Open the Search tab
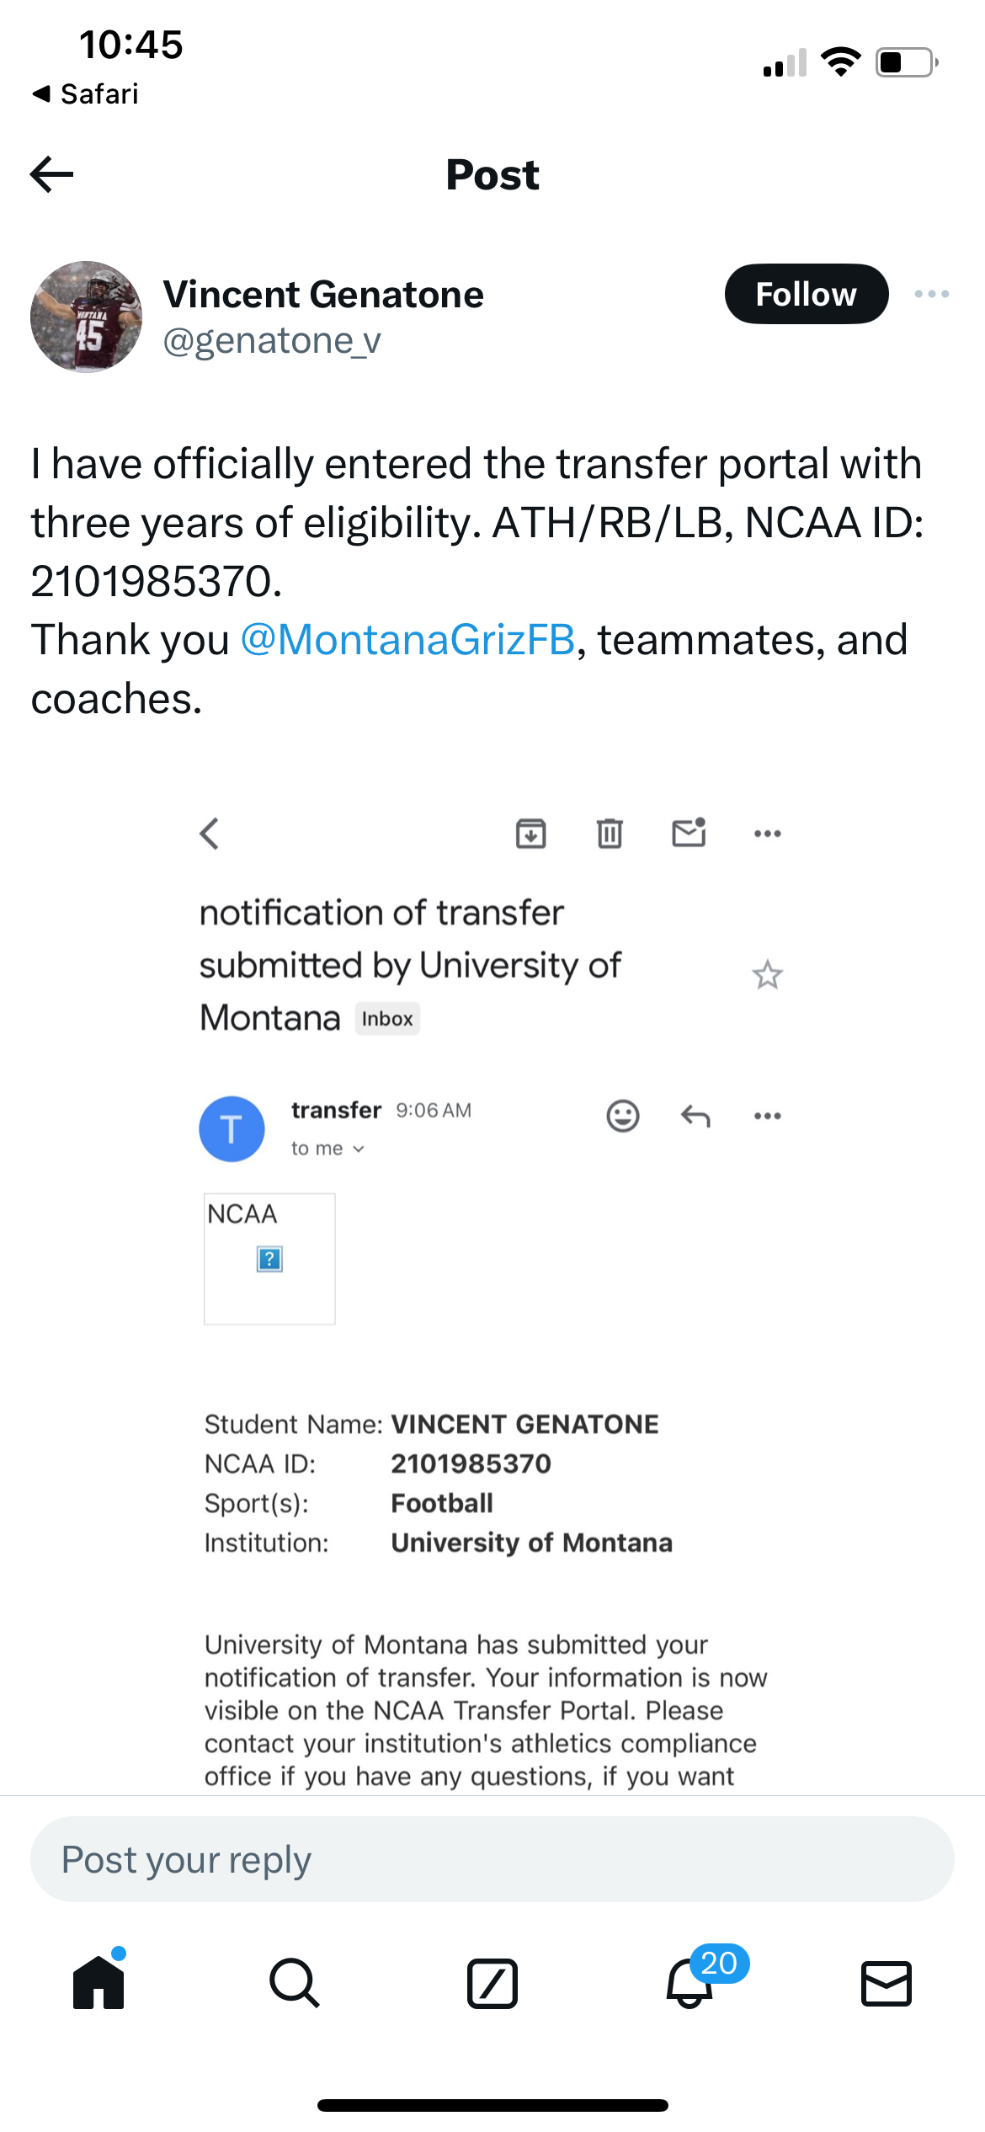 point(295,1982)
